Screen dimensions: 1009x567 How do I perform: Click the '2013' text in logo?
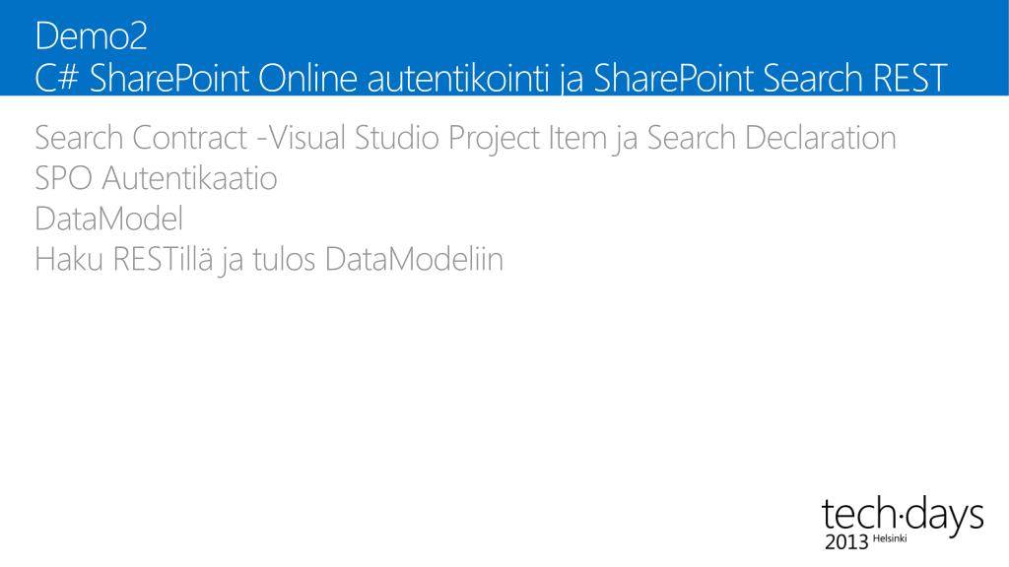846,542
